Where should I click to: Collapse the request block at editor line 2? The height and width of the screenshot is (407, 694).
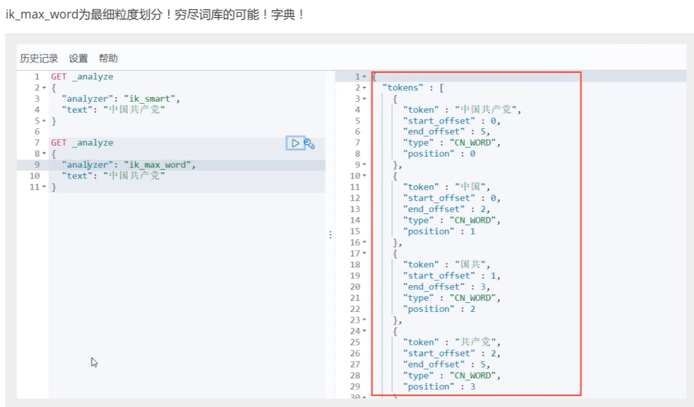click(44, 88)
